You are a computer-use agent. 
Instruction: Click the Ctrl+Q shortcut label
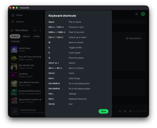[x=51, y=104]
